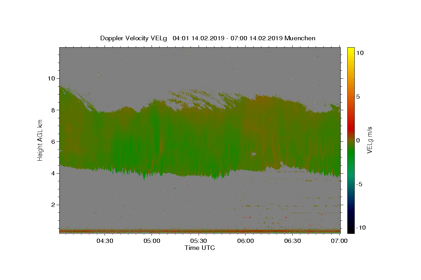
Task: Click the '06:00' time axis label
Action: [x=246, y=241]
